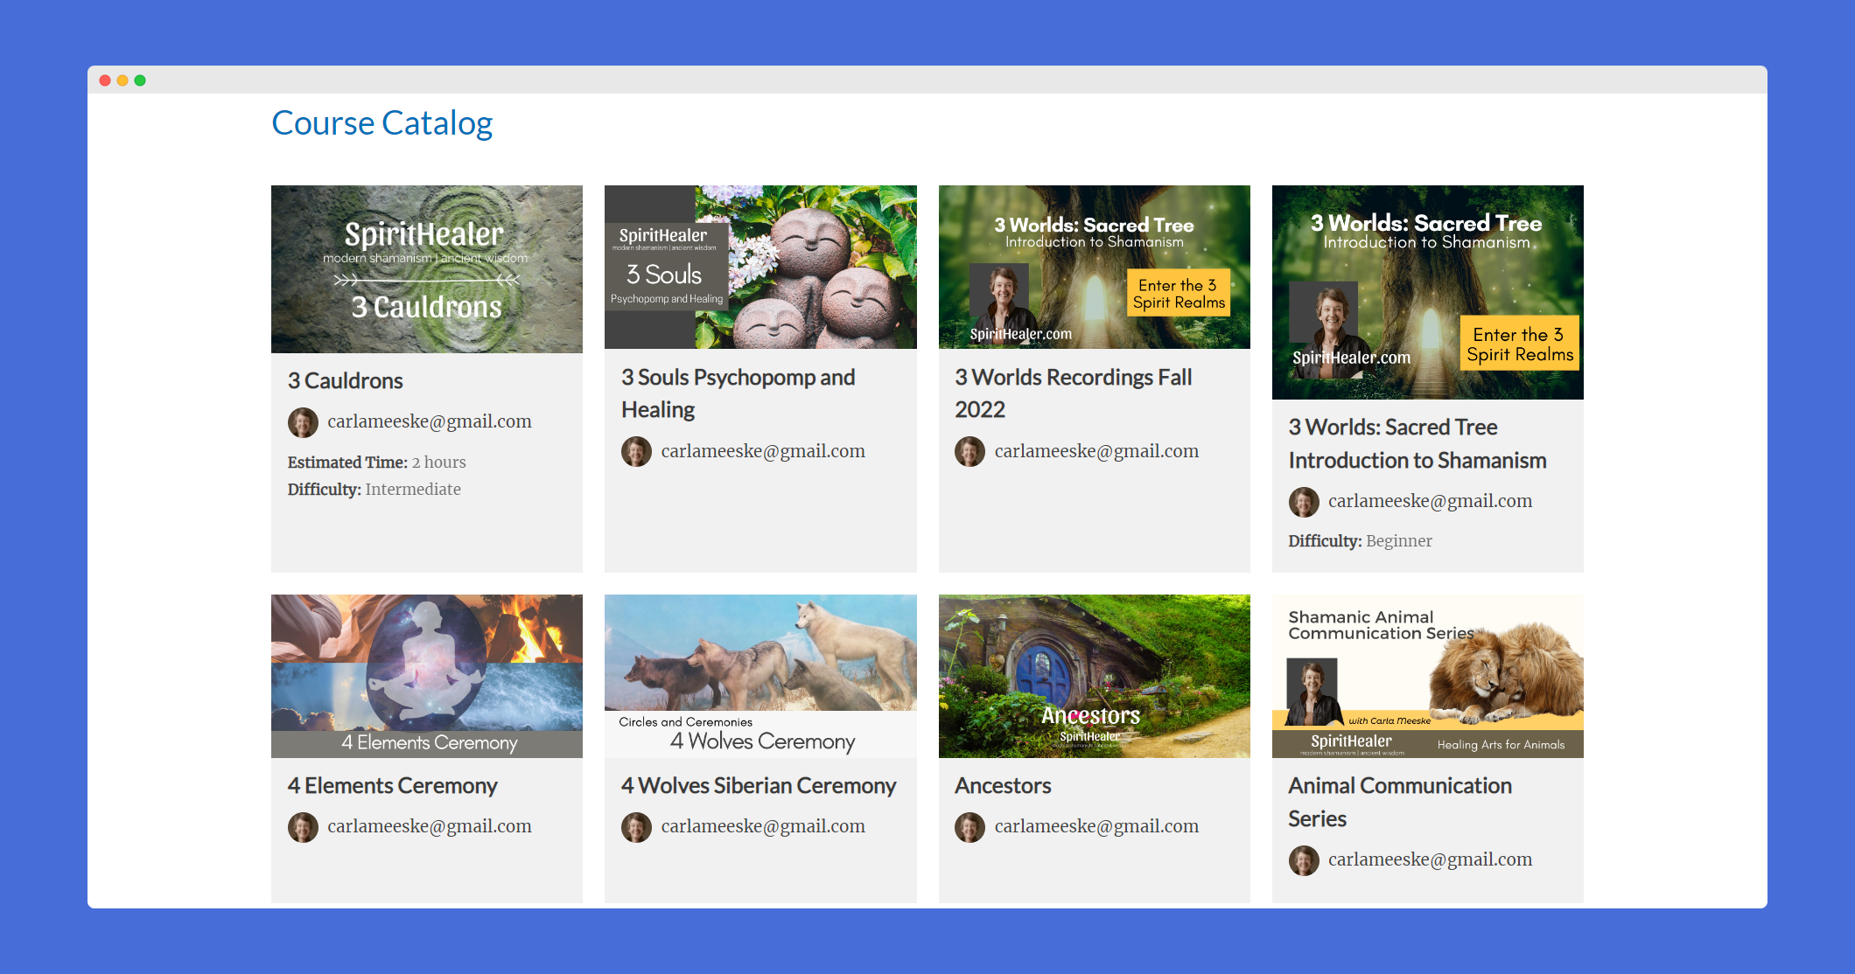The width and height of the screenshot is (1855, 974).
Task: Click the Animal Communication Series title
Action: pyautogui.click(x=1400, y=802)
